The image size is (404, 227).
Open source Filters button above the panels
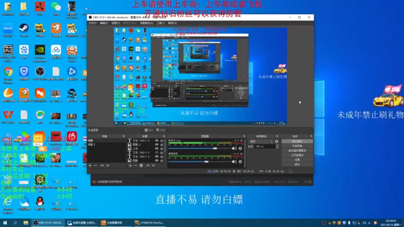click(161, 130)
